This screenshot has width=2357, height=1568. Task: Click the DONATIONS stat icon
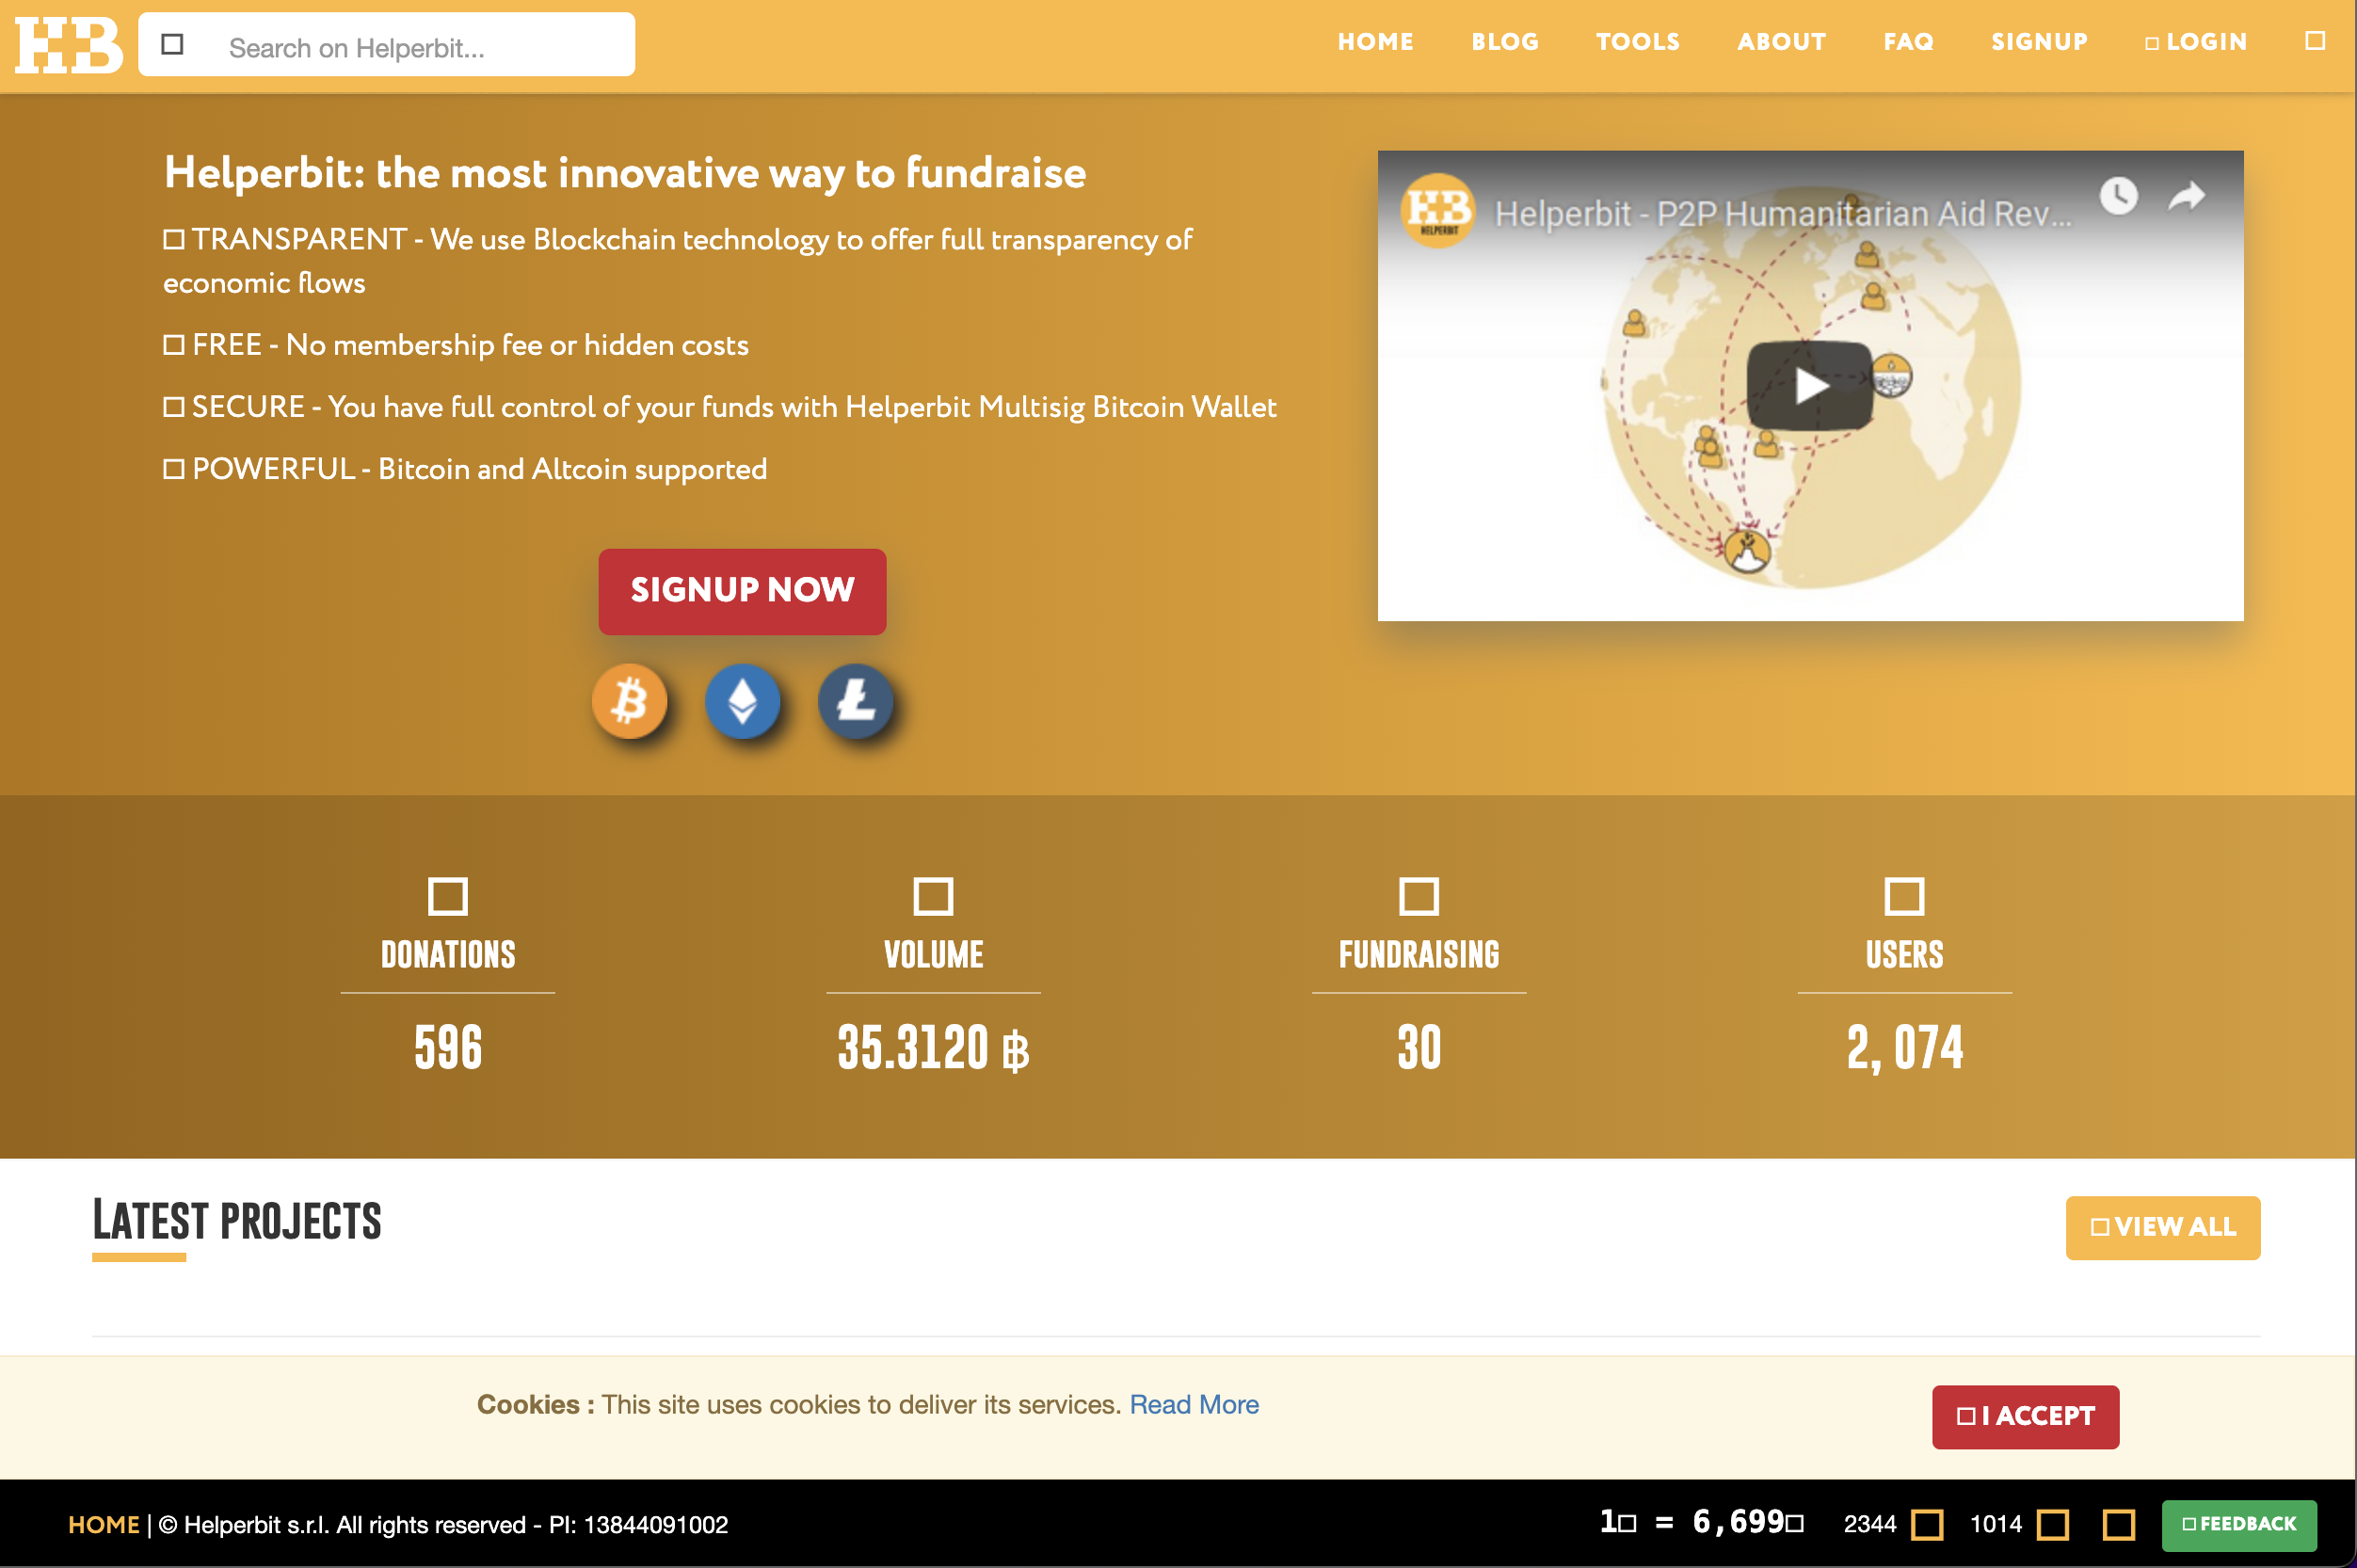click(447, 896)
